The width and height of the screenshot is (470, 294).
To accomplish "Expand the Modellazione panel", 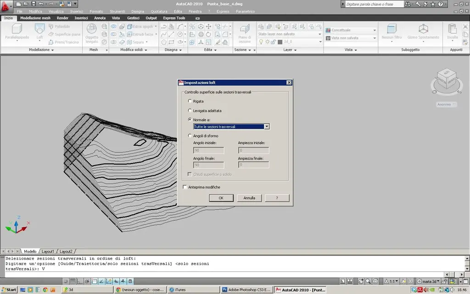I will [x=41, y=50].
